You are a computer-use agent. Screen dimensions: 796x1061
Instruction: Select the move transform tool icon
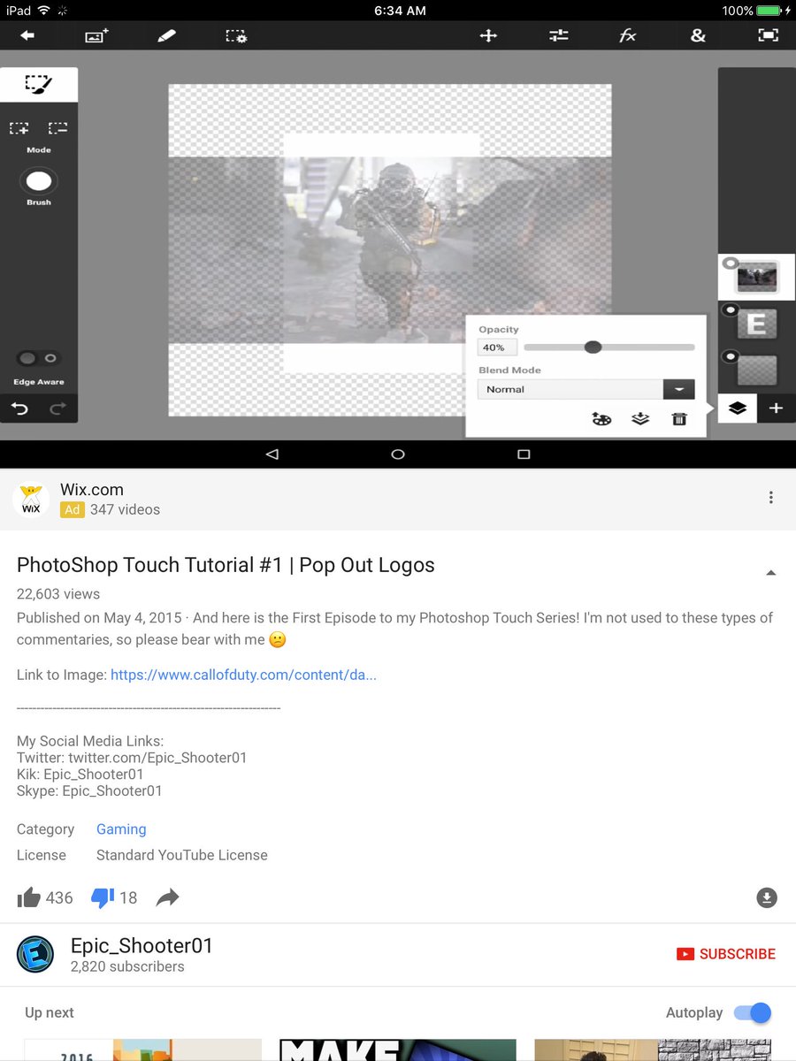pos(488,35)
